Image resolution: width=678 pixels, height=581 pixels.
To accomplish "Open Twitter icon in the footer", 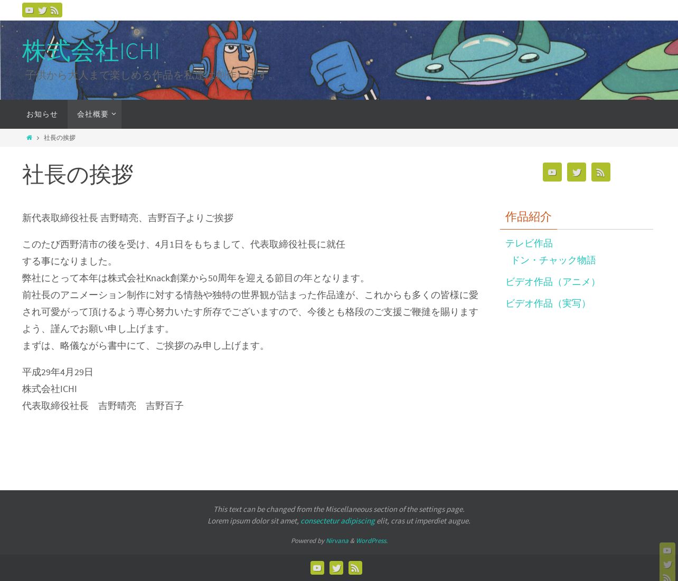I will [x=336, y=568].
